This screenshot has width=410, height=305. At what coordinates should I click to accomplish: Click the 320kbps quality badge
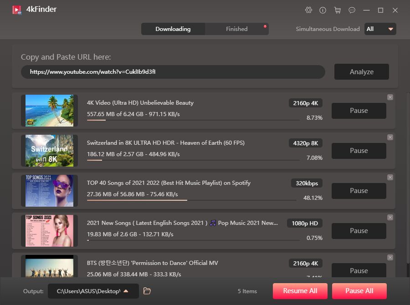pos(307,183)
